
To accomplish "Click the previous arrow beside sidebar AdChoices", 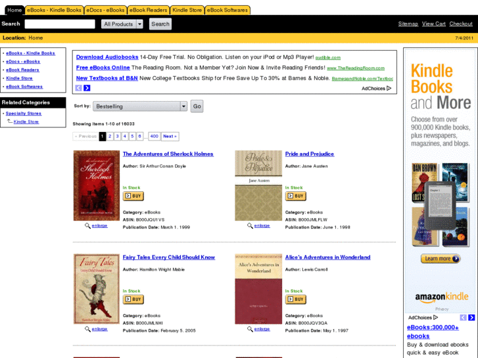I will 463,317.
